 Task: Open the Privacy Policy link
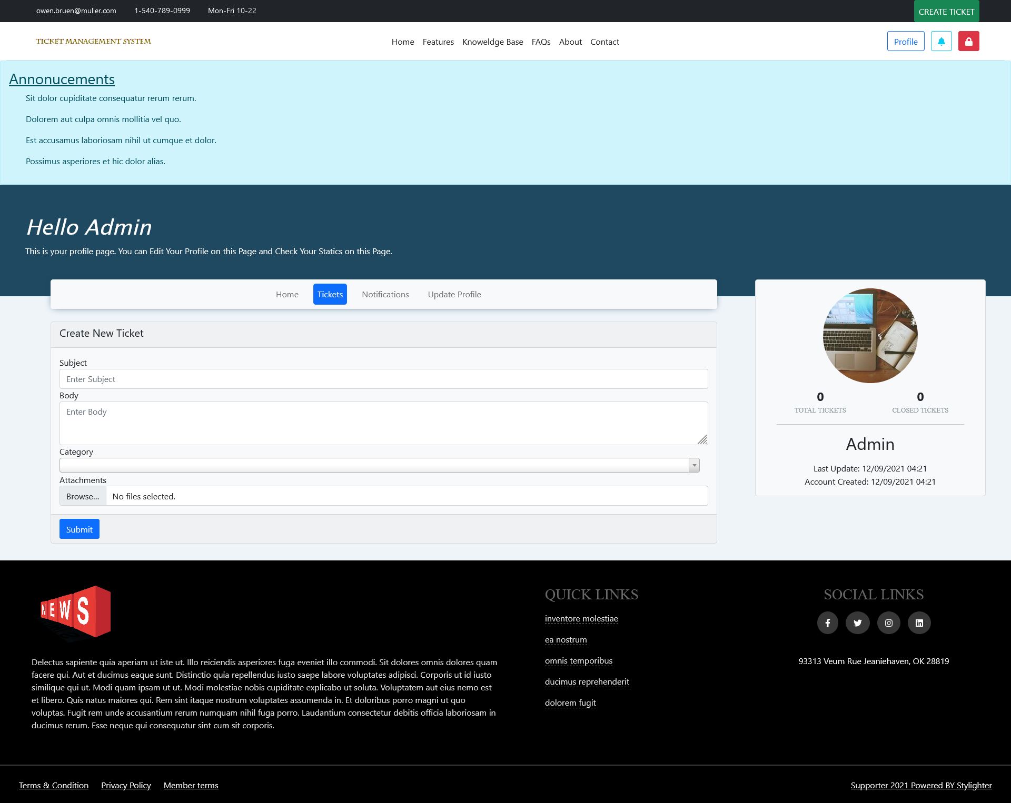click(126, 785)
